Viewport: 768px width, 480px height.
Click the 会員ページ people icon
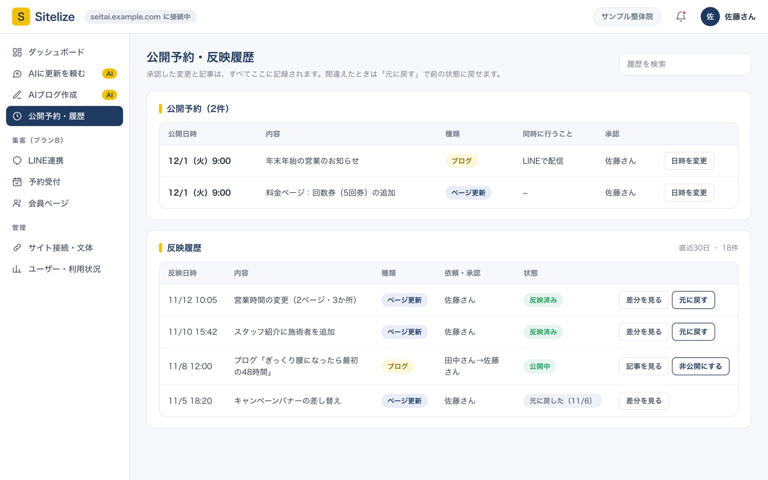click(x=17, y=204)
